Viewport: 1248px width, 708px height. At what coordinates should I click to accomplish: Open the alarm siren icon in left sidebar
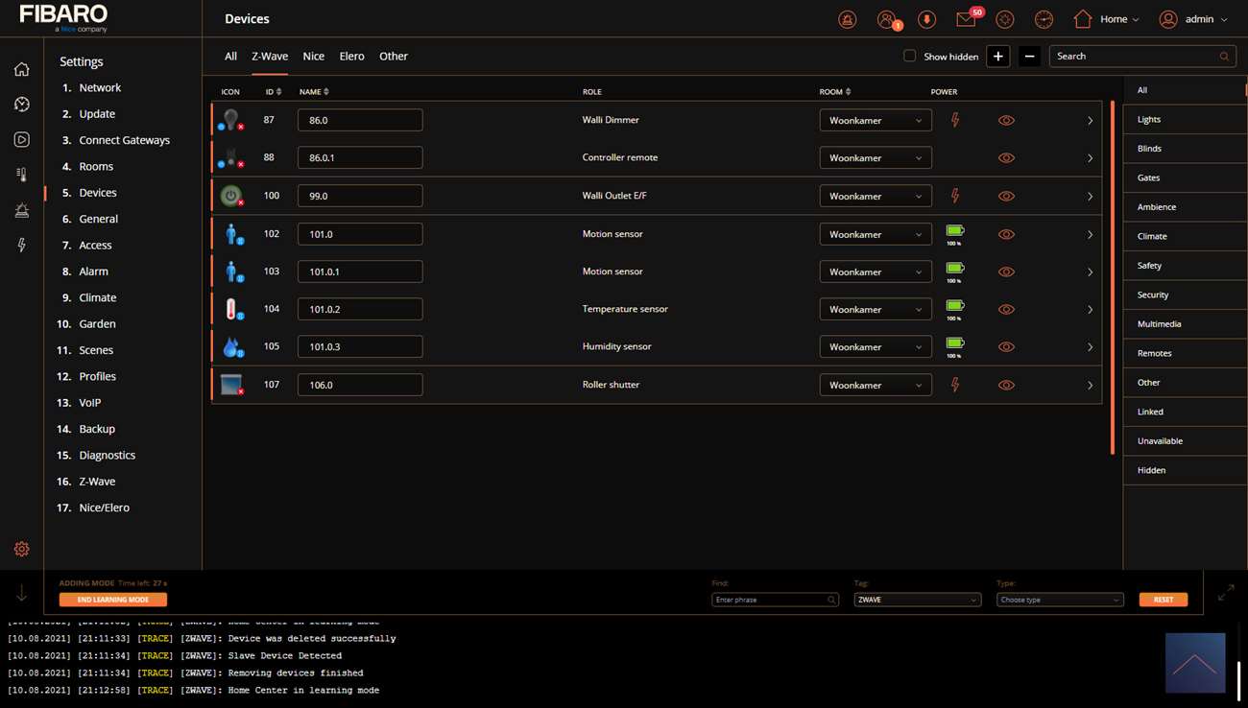[21, 210]
